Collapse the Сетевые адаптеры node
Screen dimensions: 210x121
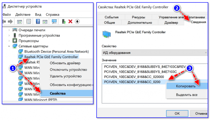[x=9, y=46]
